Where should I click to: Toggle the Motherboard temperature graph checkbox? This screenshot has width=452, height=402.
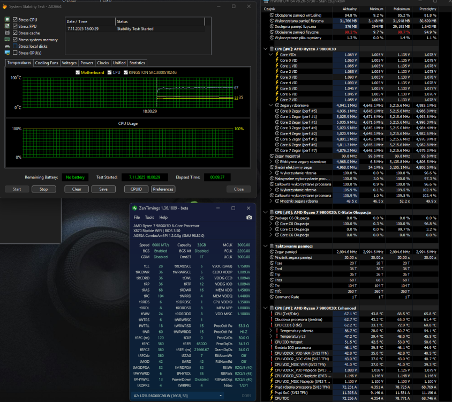click(78, 72)
